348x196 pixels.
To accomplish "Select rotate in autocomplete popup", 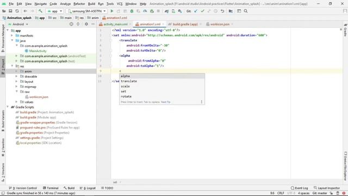I will (162, 96).
